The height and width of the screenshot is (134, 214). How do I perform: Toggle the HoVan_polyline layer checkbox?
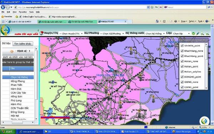(182, 71)
